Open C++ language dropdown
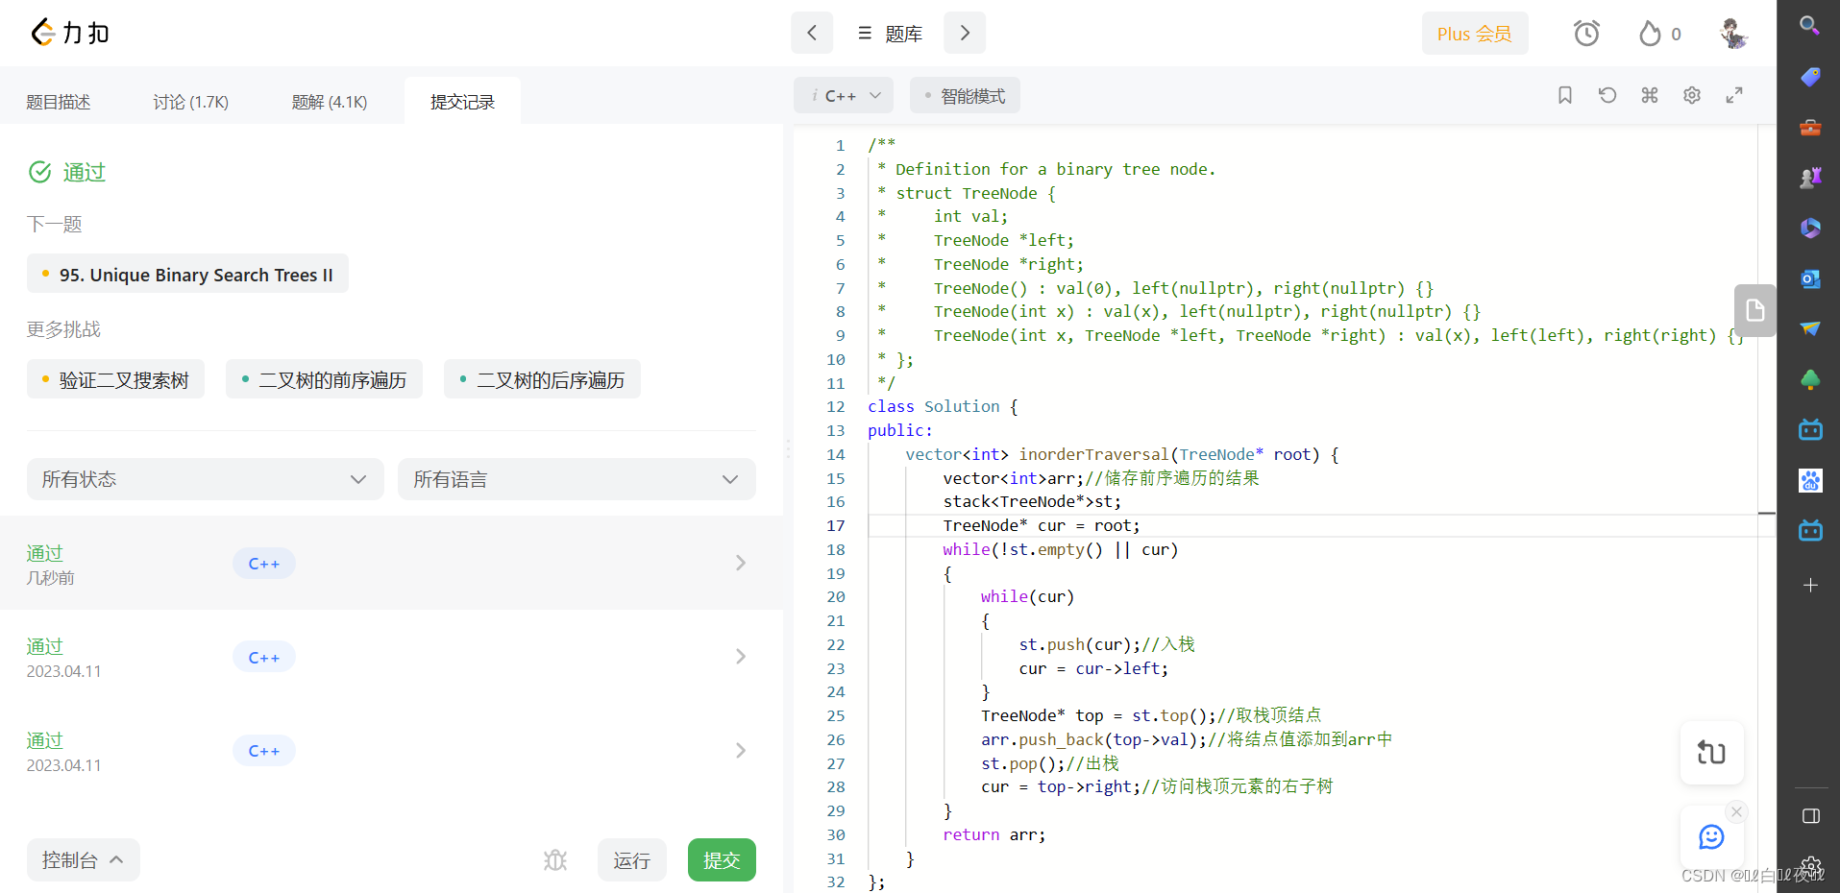The image size is (1840, 893). click(x=844, y=95)
